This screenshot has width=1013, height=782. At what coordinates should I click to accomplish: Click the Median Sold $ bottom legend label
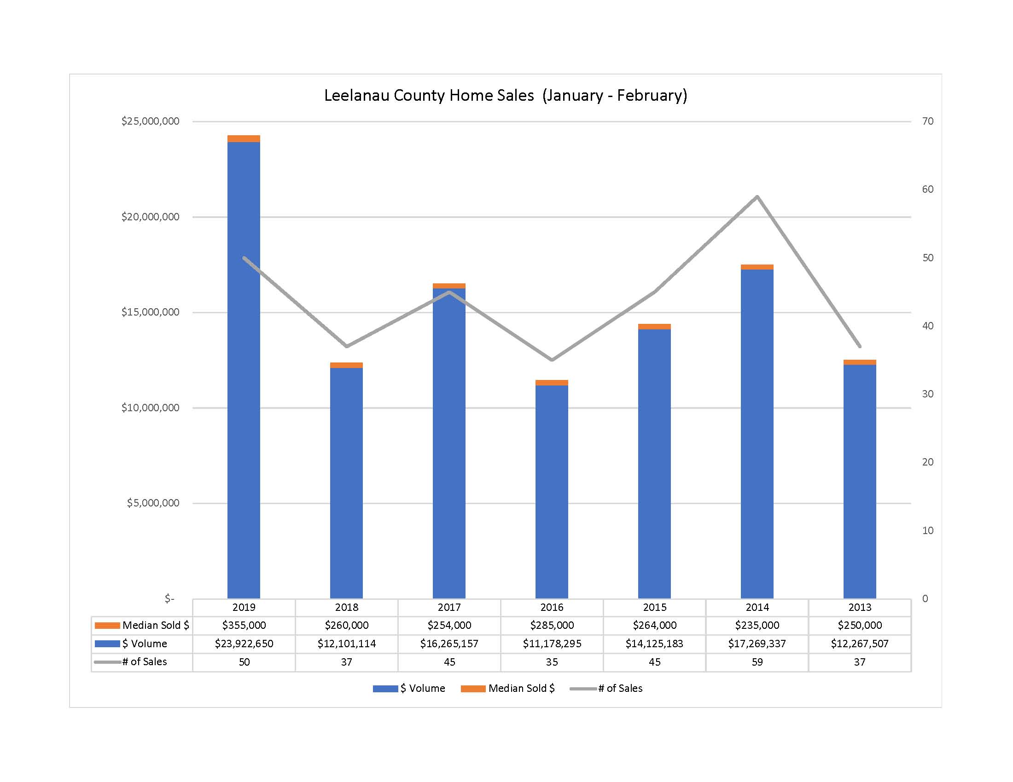(x=521, y=689)
